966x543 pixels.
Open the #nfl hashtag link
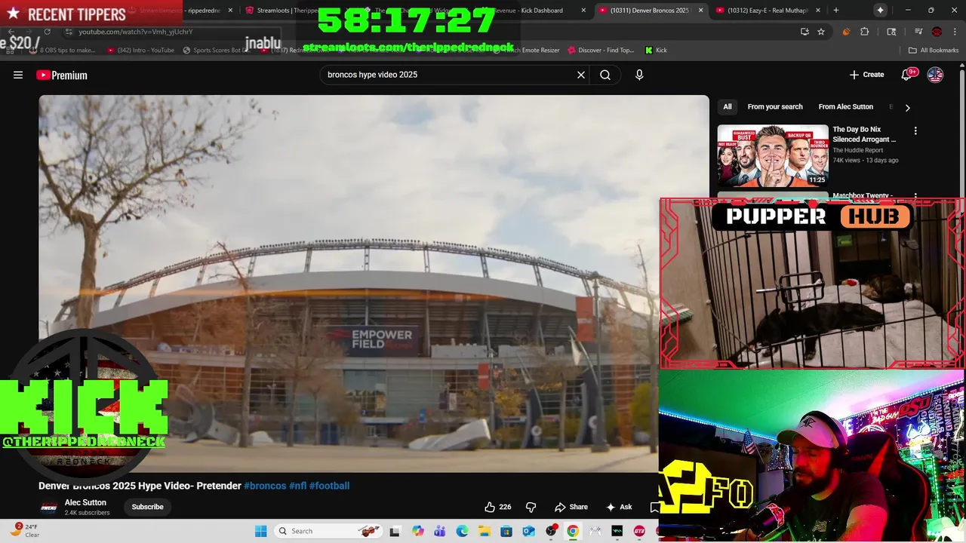point(297,486)
